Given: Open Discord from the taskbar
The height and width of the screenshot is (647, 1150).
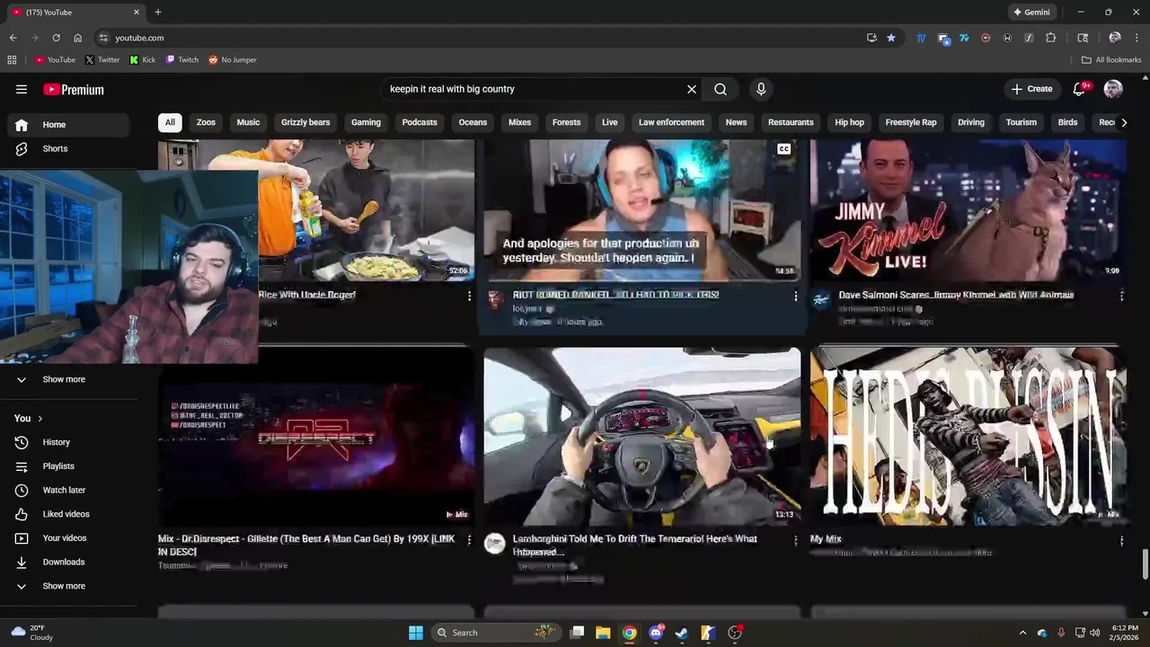Looking at the screenshot, I should click(x=657, y=633).
